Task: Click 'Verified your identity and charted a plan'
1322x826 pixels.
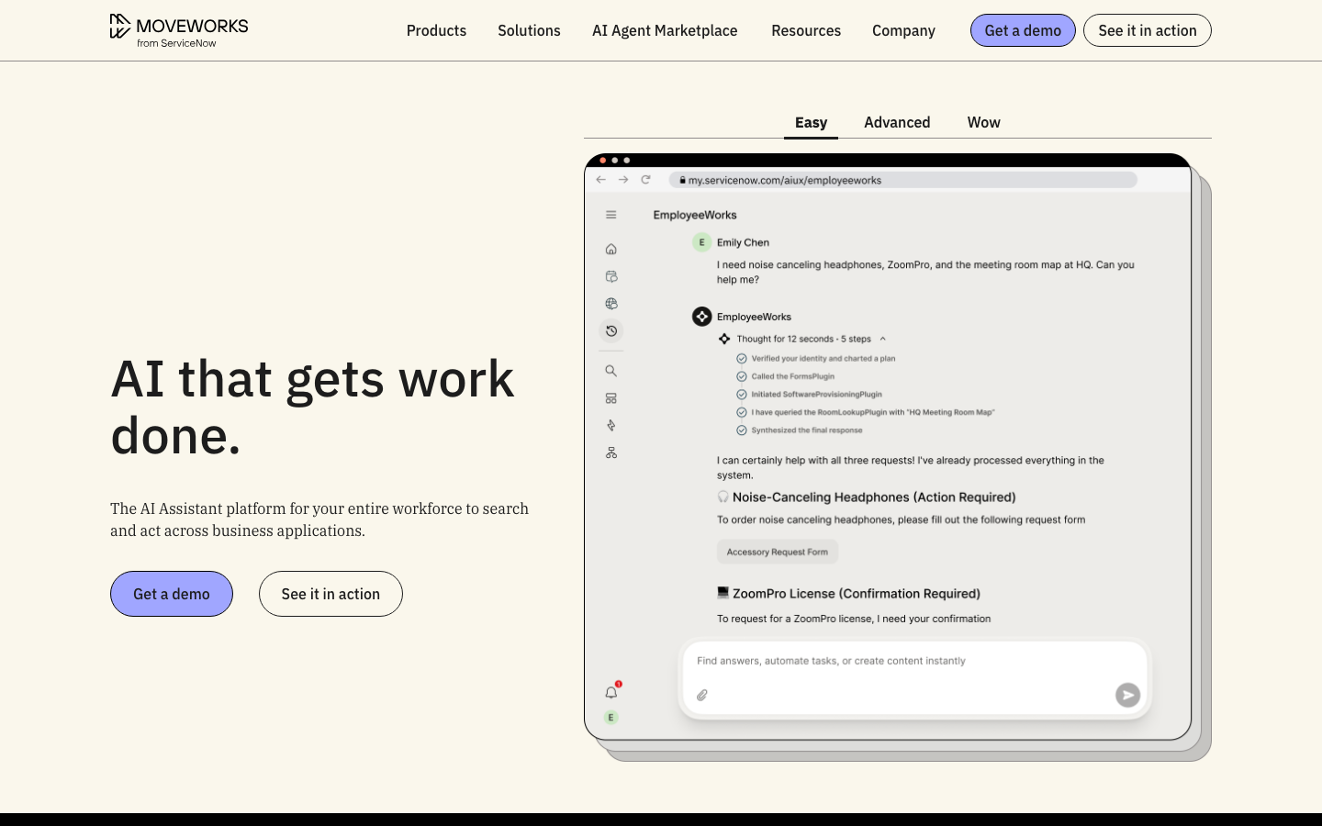Action: tap(823, 359)
